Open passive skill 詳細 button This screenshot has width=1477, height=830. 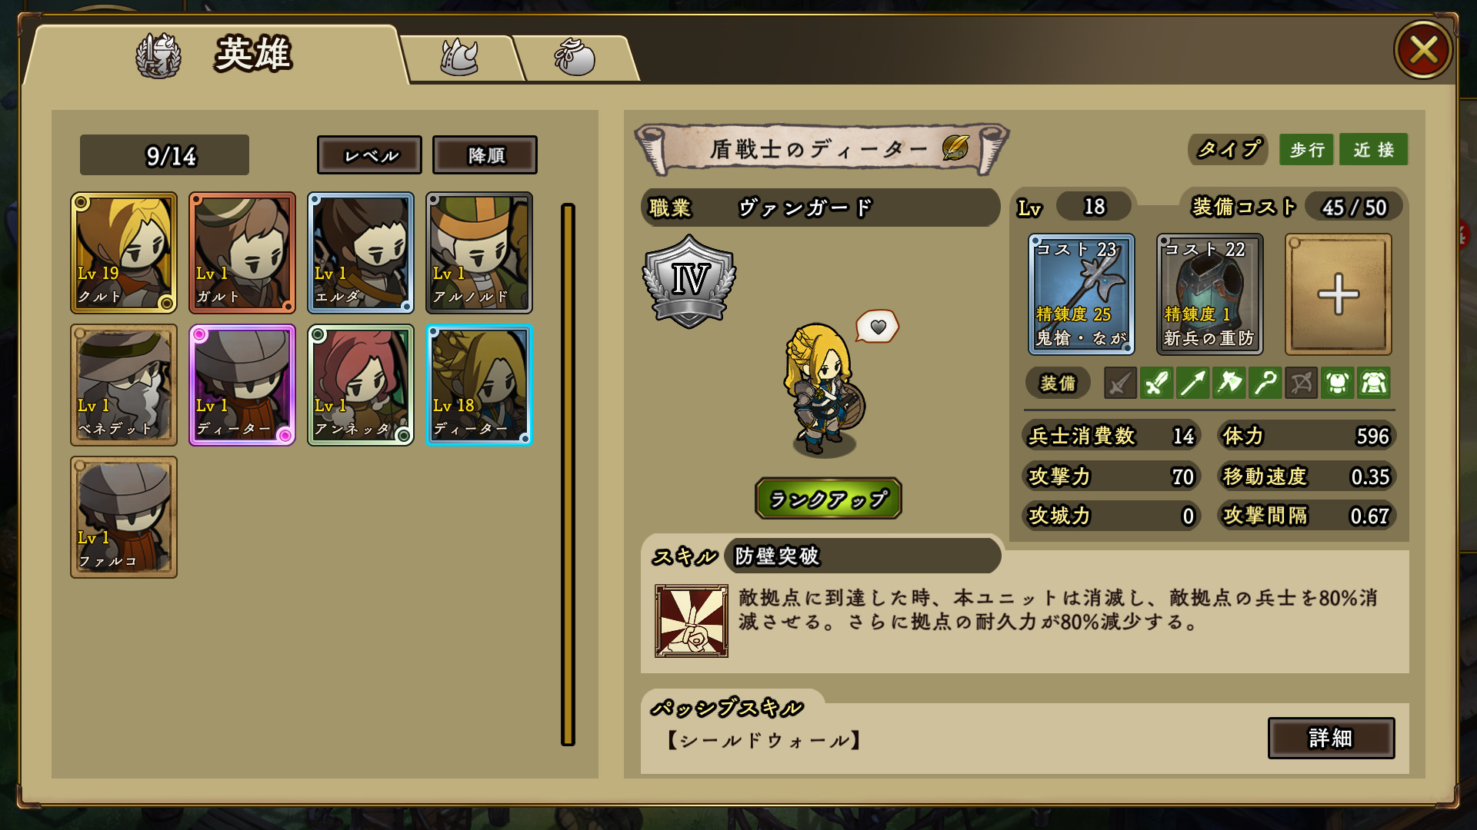coord(1331,738)
